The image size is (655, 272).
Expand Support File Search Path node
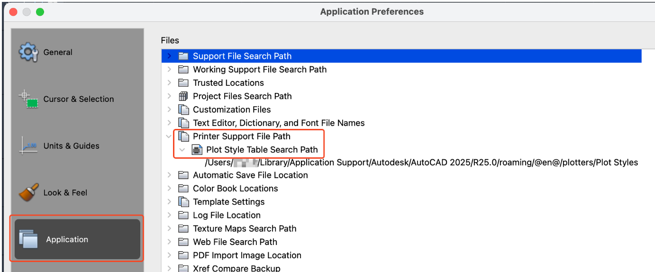pos(170,56)
